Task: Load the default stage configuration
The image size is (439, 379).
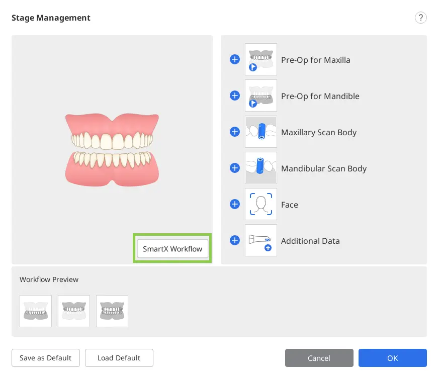Action: click(119, 358)
